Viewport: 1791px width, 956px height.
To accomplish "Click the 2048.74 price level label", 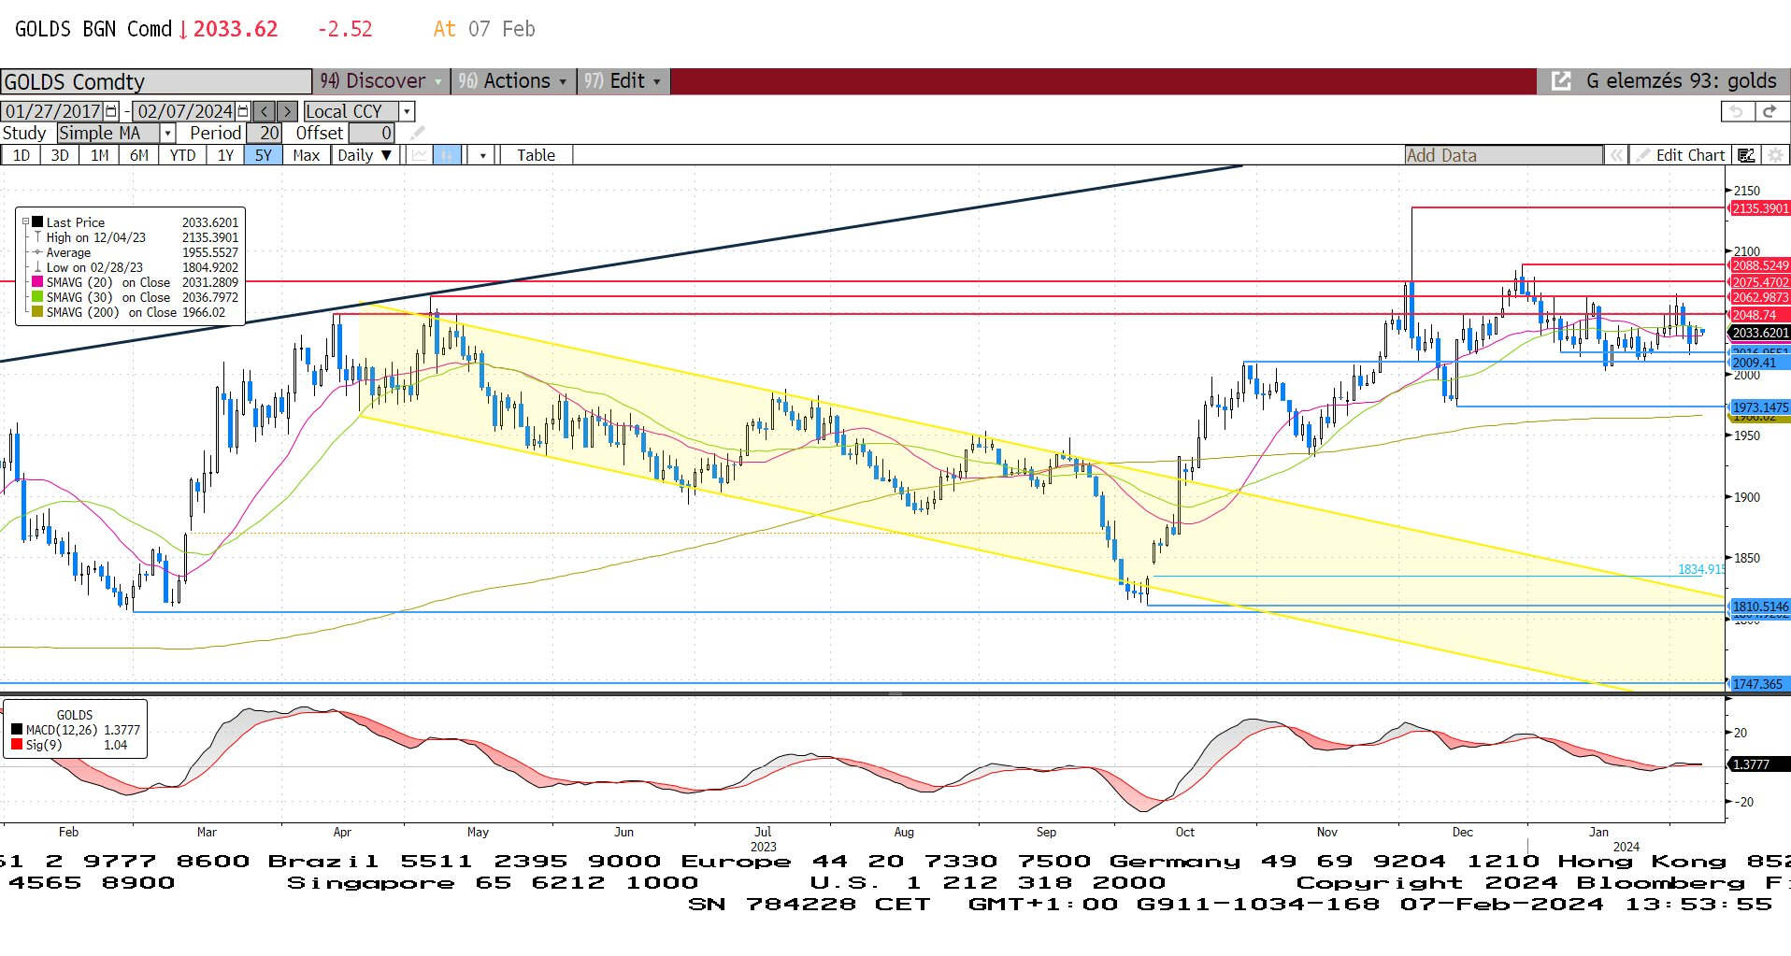I will point(1760,315).
